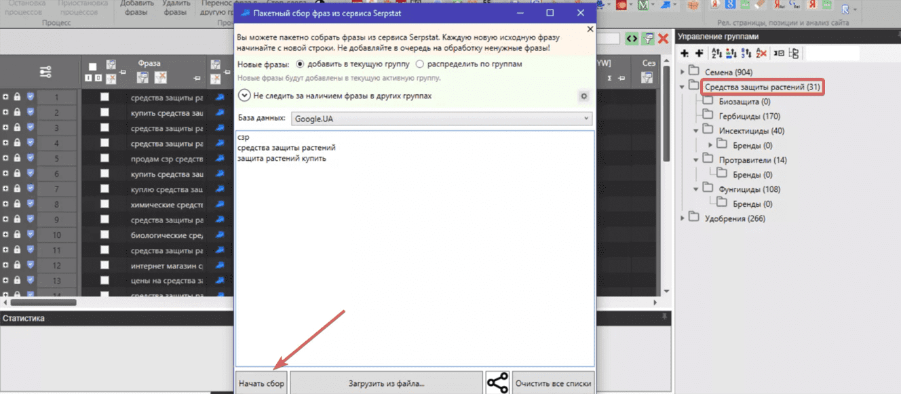Select the Удобрения (266) group
This screenshot has width=901, height=394.
click(x=735, y=218)
